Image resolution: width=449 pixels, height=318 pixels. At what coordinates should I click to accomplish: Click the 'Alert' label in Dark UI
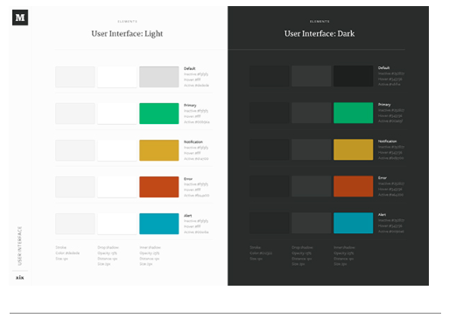click(x=382, y=215)
